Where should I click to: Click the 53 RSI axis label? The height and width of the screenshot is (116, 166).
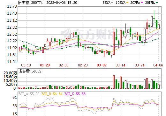(x=15, y=106)
